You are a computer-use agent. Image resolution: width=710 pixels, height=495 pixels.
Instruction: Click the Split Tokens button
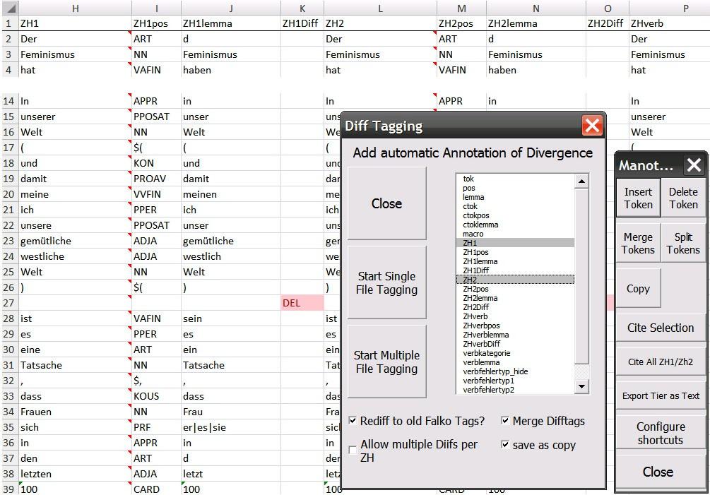[683, 243]
